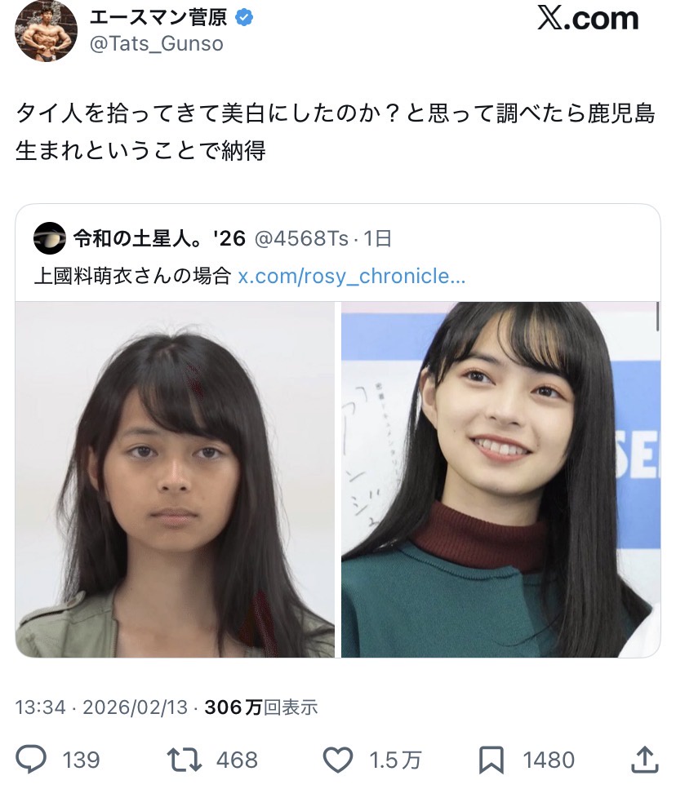This screenshot has height=798, width=676.
Task: Click the blue verified badge
Action: tap(244, 18)
